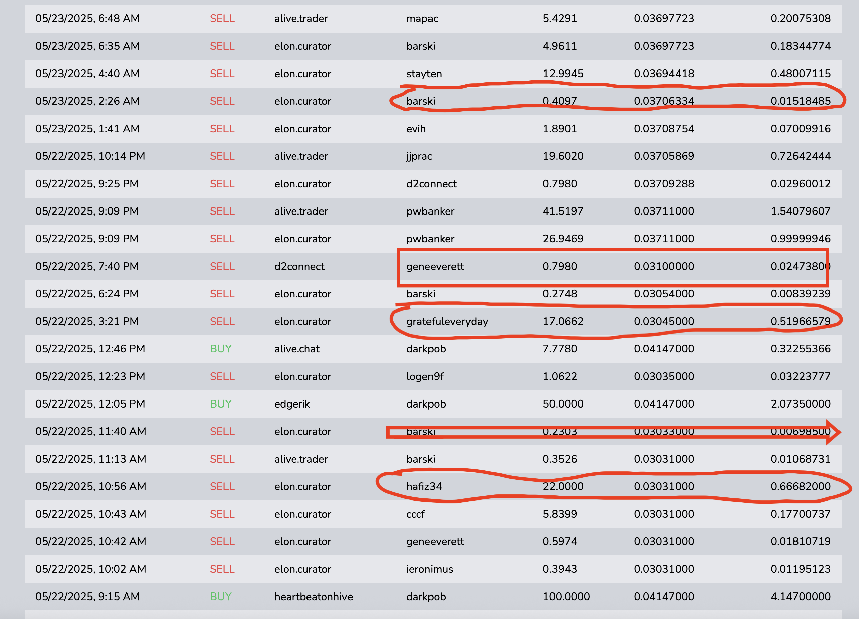859x619 pixels.
Task: Click BUY in the 12:46 PM row
Action: (220, 349)
